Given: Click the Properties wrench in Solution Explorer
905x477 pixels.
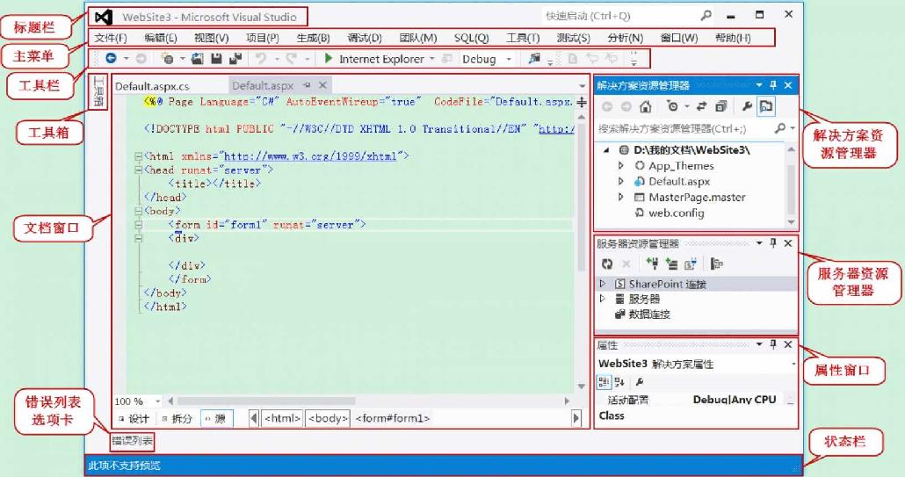Looking at the screenshot, I should click(x=747, y=106).
